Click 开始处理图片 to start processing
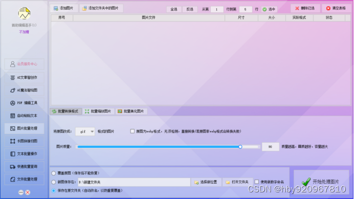 point(321,182)
